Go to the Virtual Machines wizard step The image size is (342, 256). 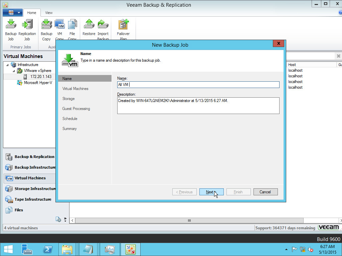75,89
